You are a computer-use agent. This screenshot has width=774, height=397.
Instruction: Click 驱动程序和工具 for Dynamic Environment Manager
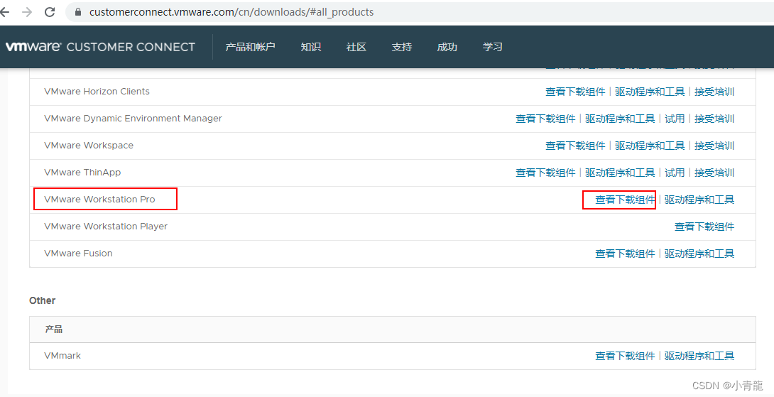620,119
